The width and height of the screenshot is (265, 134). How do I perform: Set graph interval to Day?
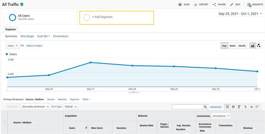(x=224, y=46)
